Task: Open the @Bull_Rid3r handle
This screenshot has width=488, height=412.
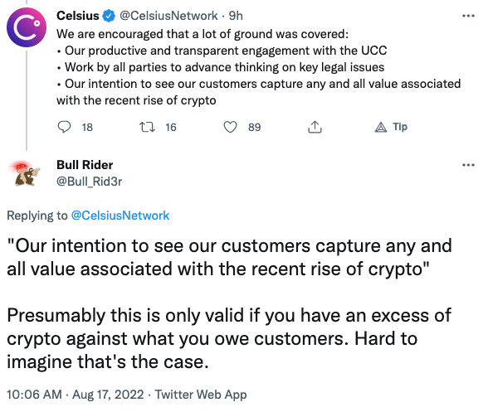Action: tap(90, 182)
